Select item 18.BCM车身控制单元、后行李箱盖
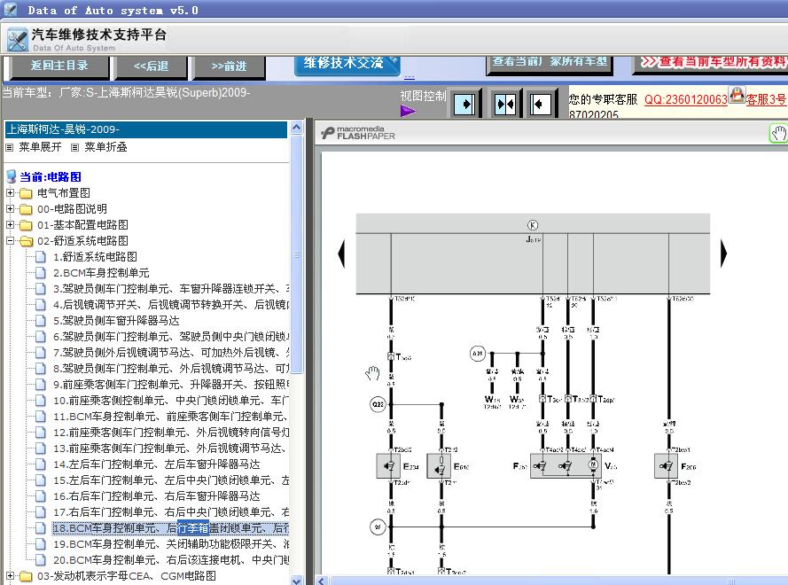 tap(171, 528)
